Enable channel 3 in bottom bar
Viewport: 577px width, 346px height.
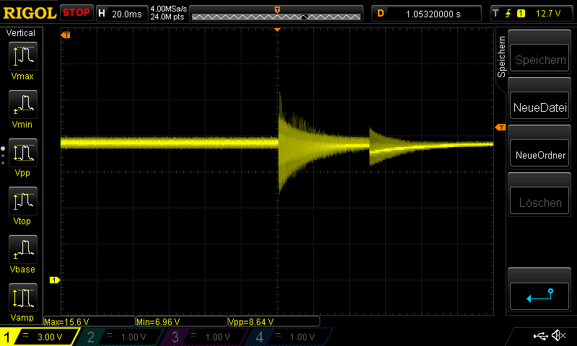pyautogui.click(x=205, y=337)
